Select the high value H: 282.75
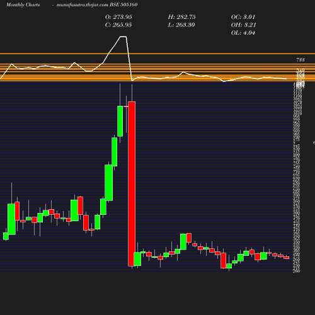Screen dimensions: 315x315 point(181,17)
